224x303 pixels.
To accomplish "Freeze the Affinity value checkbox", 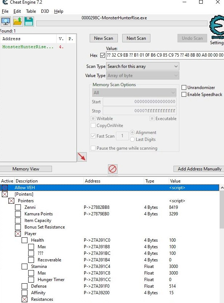I will coord(25,292).
